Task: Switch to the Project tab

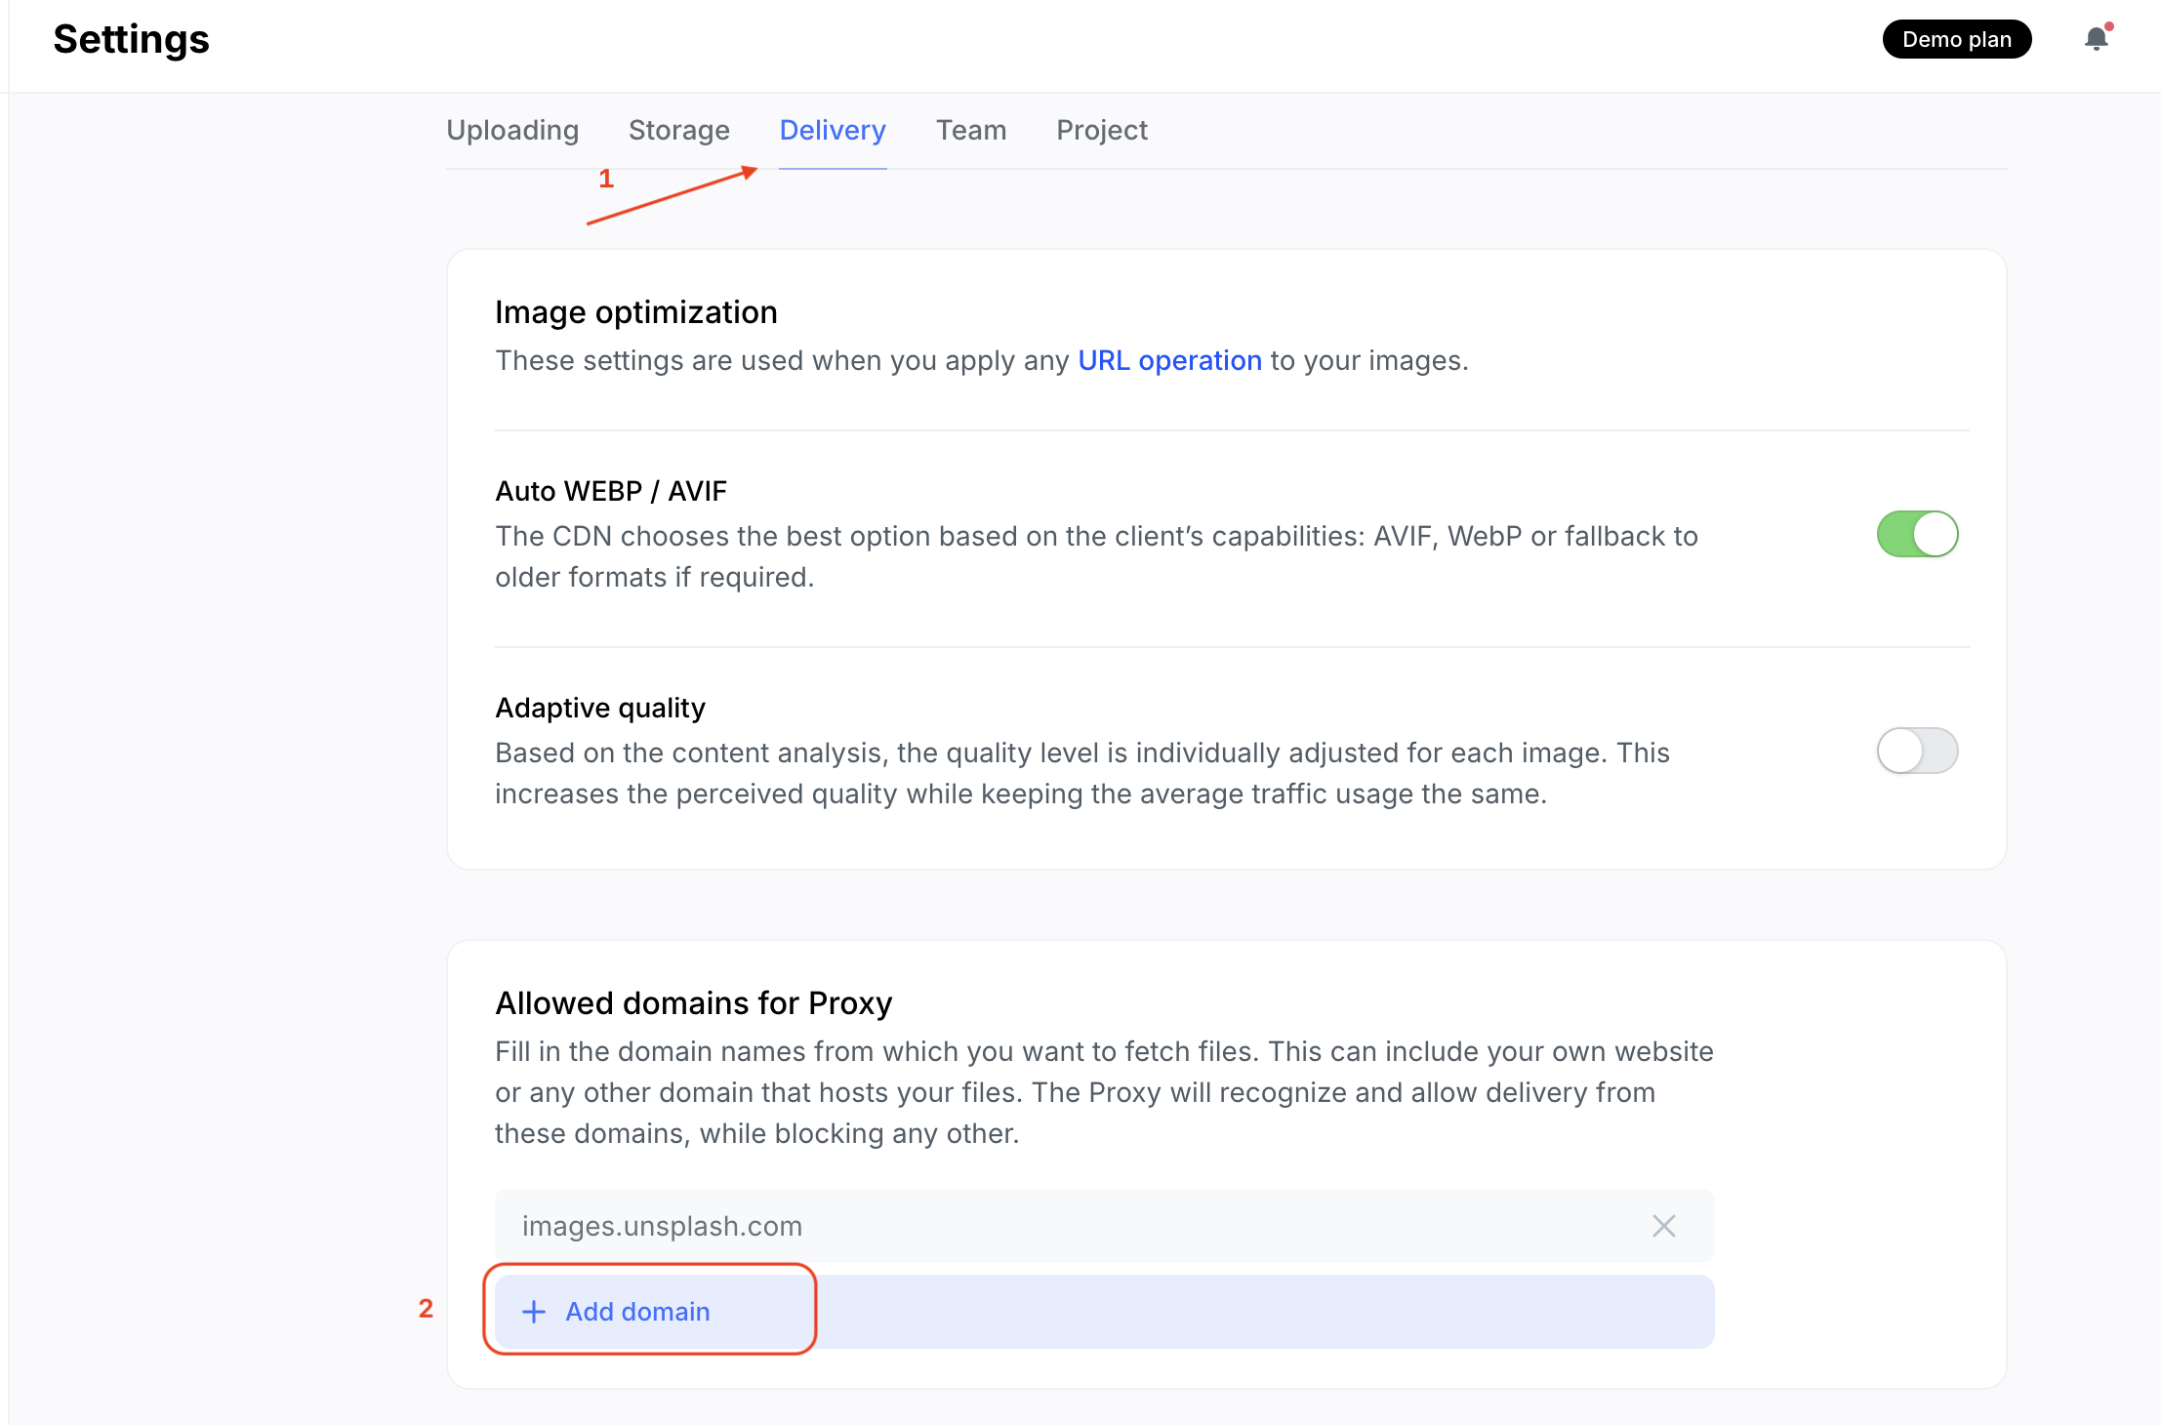Action: pyautogui.click(x=1101, y=130)
